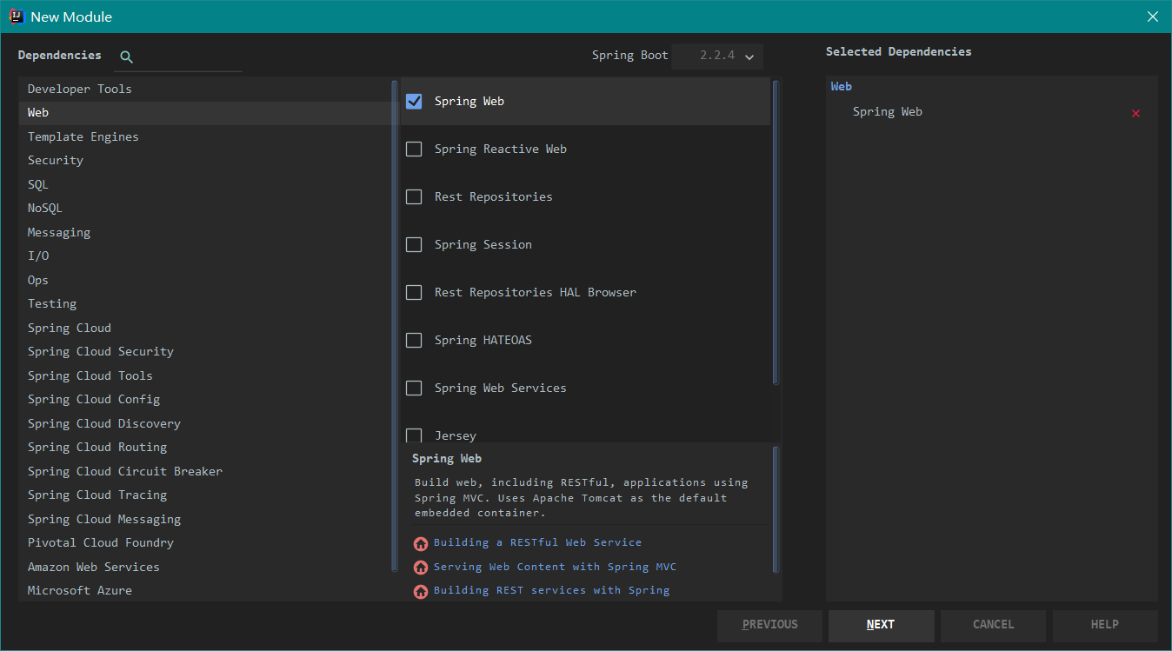Open the Serving Web Content with Spring MVC link
Image resolution: width=1172 pixels, height=651 pixels.
coord(555,567)
